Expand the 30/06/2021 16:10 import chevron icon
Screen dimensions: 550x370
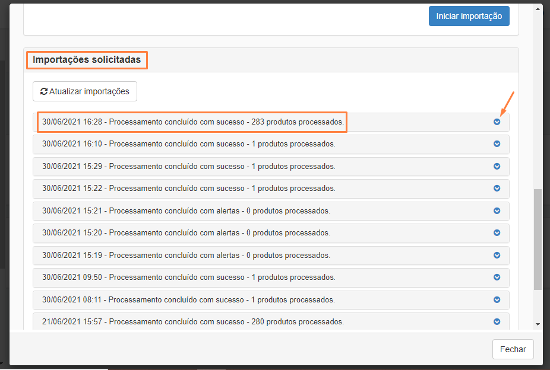click(497, 144)
